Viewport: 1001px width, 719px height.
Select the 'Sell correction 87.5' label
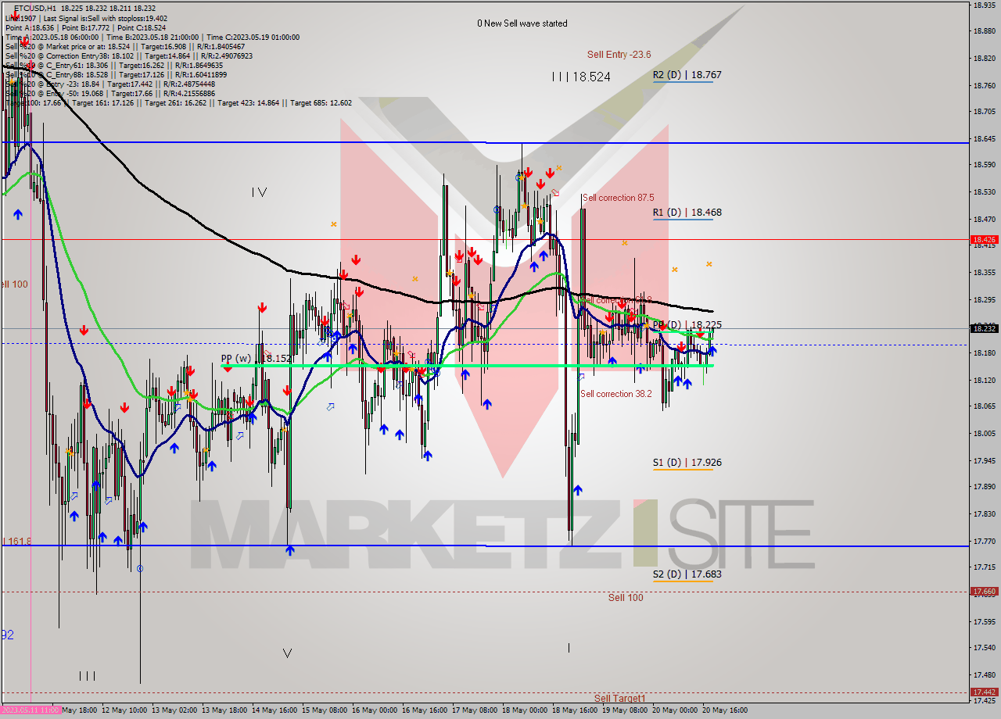tap(618, 198)
